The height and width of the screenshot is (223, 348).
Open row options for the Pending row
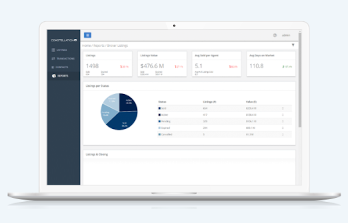pyautogui.click(x=283, y=121)
